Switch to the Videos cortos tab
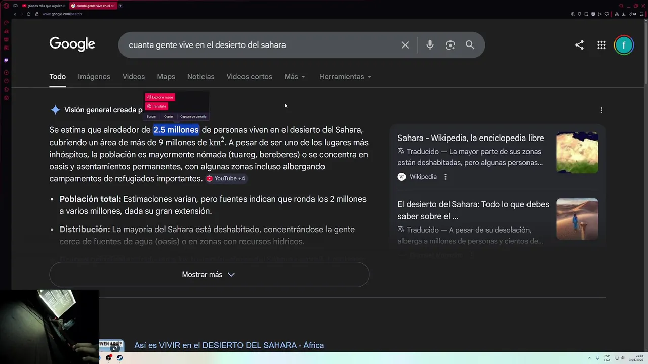This screenshot has width=648, height=364. click(x=250, y=77)
